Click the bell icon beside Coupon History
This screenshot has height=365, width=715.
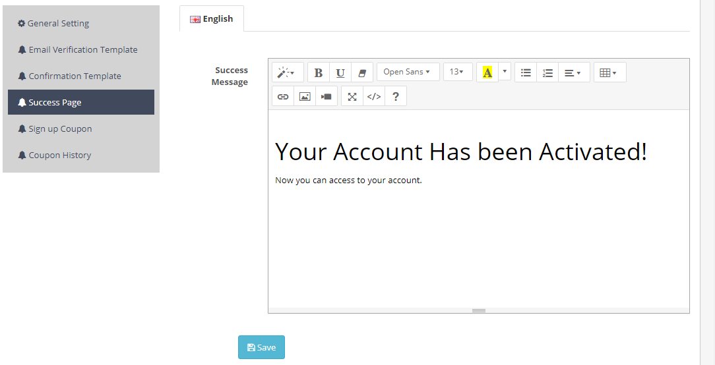(22, 155)
